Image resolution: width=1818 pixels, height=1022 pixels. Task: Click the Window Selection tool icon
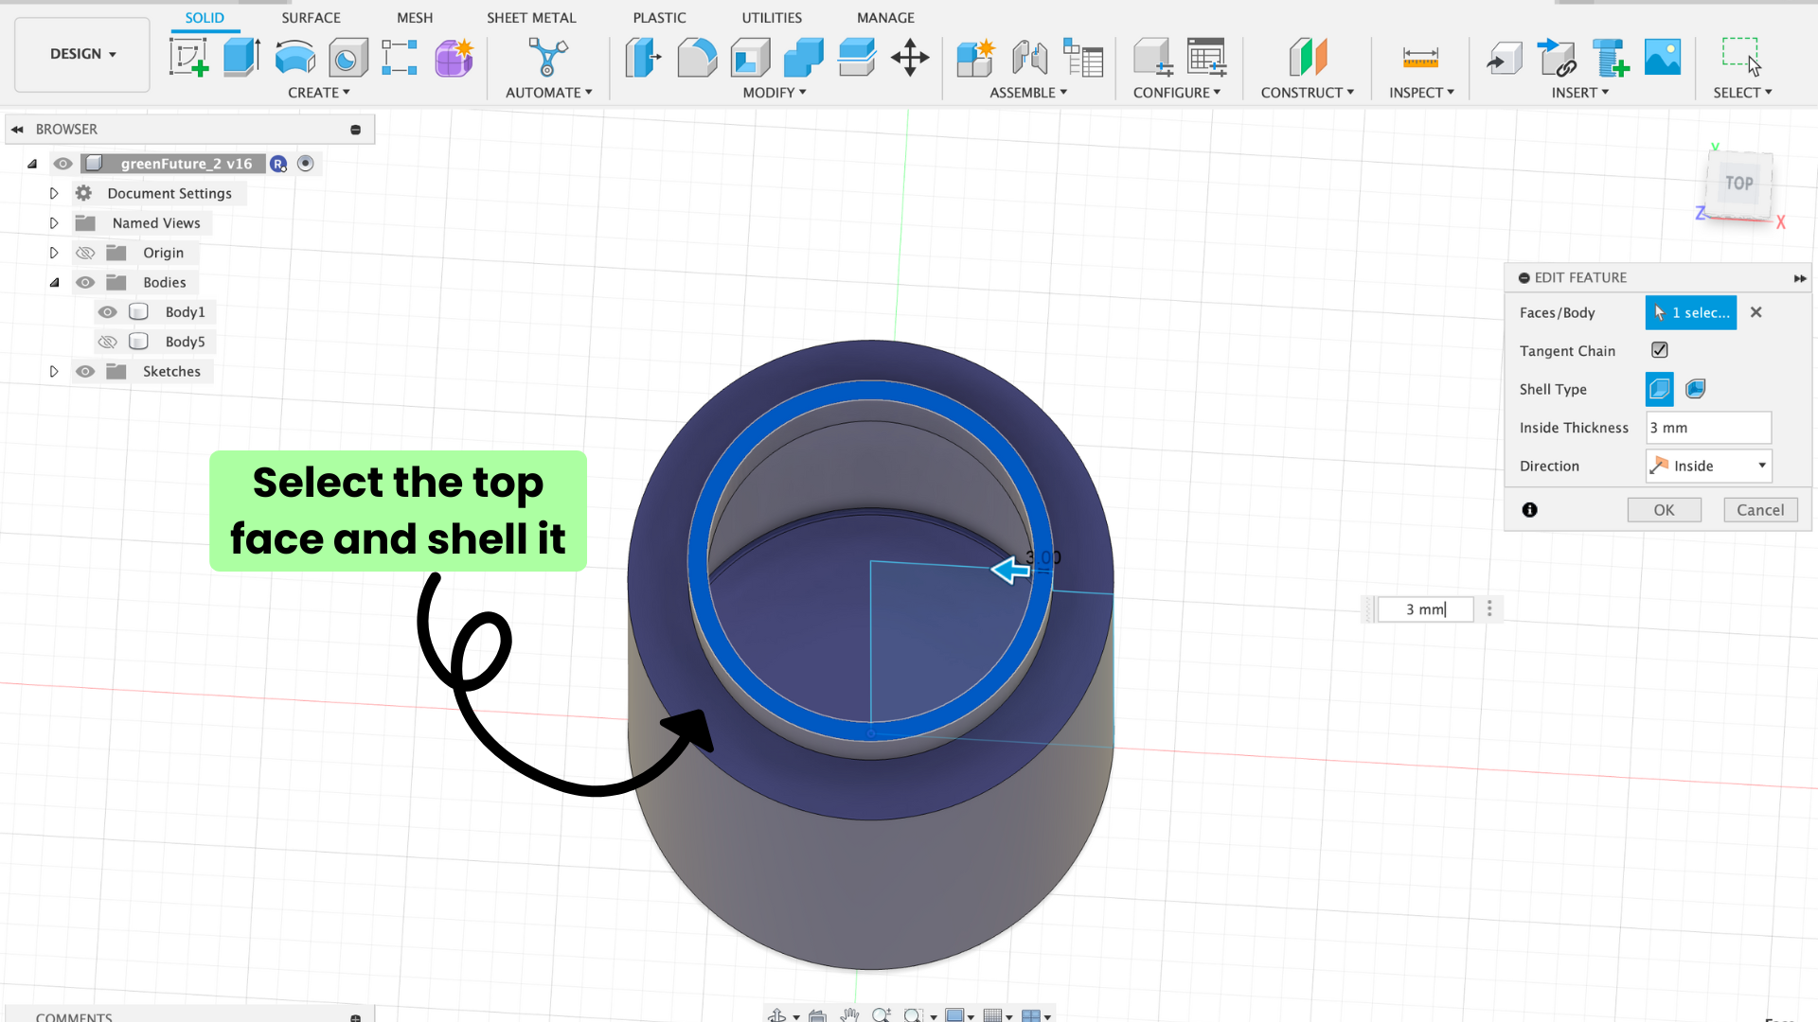click(x=1740, y=58)
